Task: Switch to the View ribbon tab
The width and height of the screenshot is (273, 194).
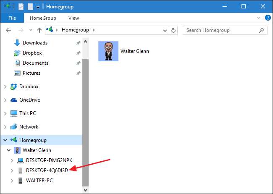Action: click(73, 18)
